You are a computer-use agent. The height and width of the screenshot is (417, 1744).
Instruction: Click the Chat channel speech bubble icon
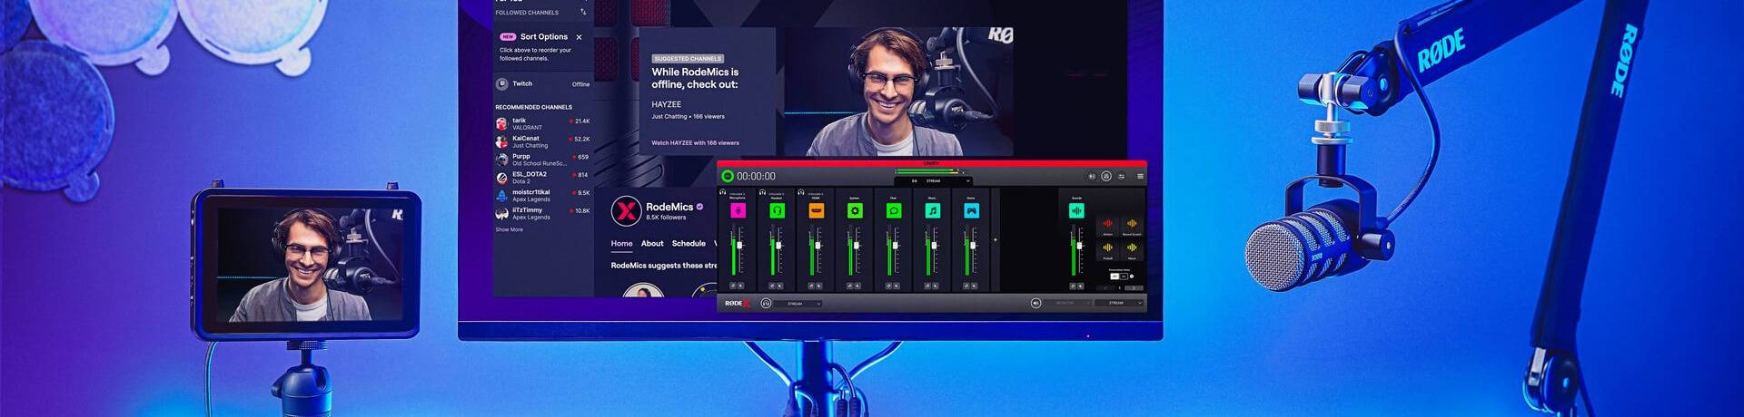894,210
